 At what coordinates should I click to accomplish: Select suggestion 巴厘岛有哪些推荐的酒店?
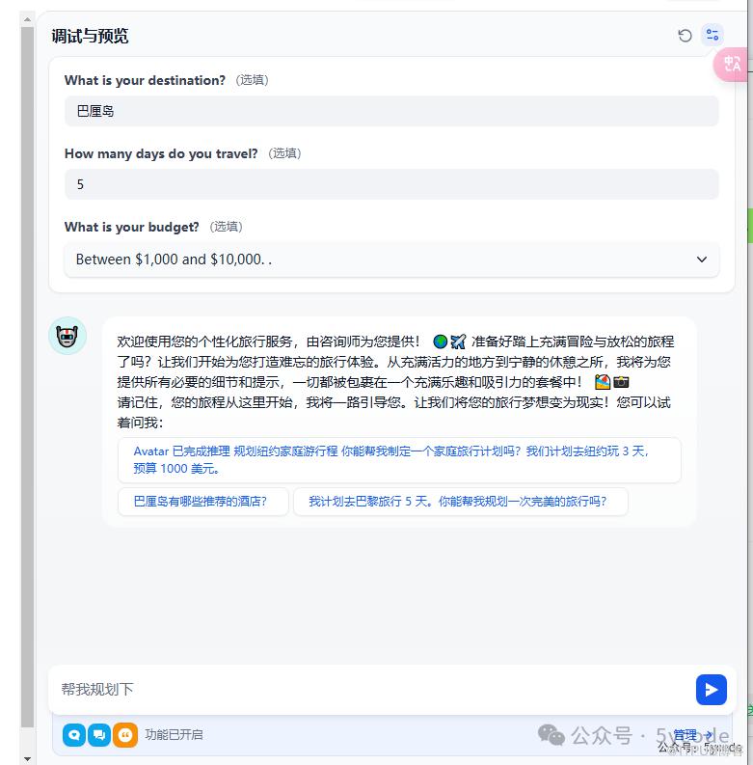coord(202,502)
